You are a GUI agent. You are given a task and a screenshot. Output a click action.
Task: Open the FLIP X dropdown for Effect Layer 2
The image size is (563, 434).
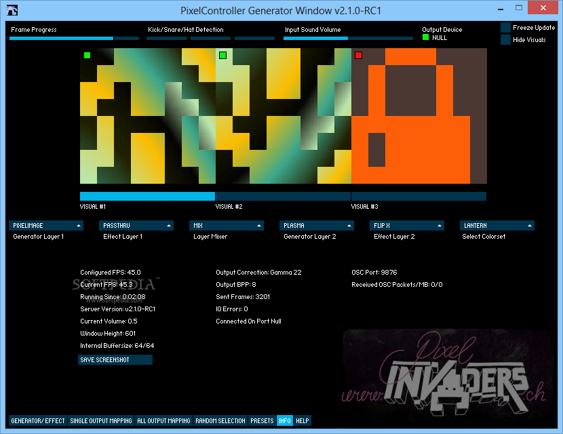pos(406,225)
